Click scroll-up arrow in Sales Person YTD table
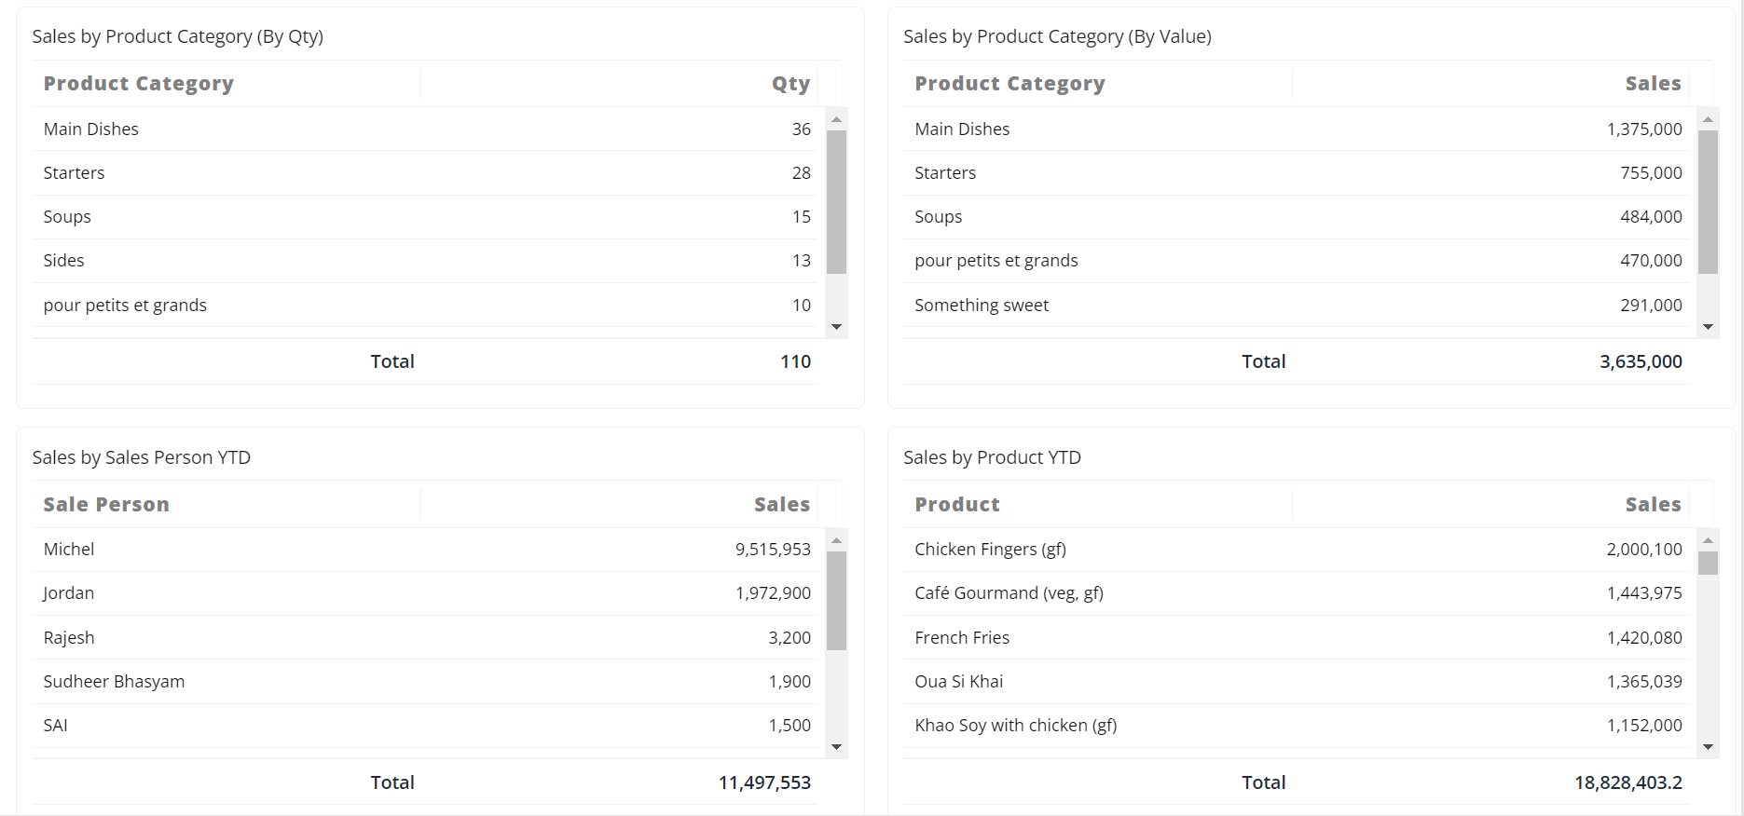The width and height of the screenshot is (1744, 816). (x=836, y=540)
